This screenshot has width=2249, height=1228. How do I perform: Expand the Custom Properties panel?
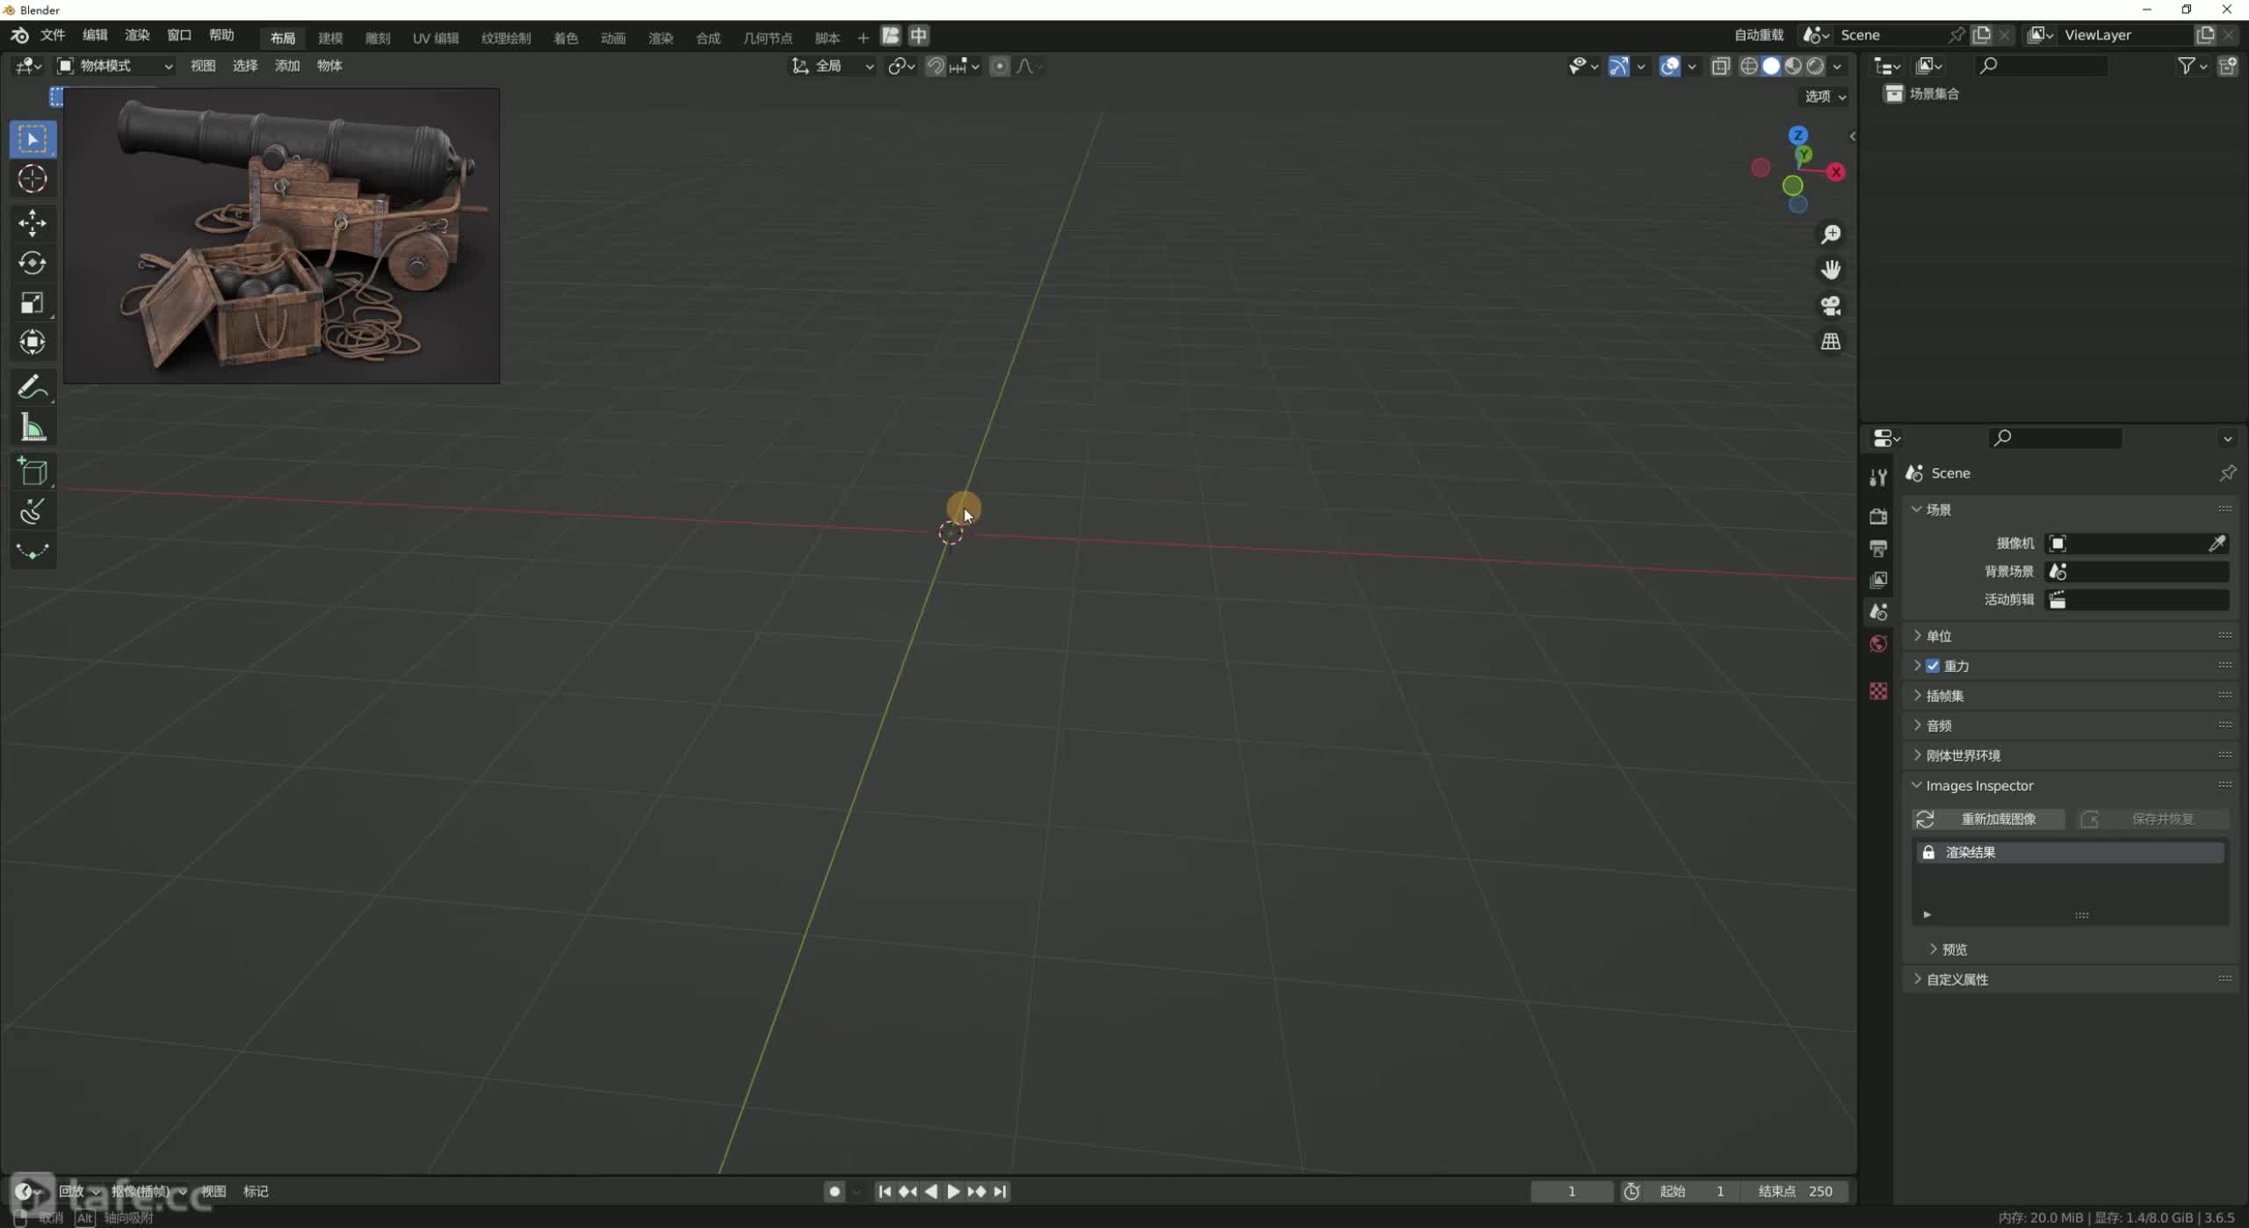tap(2072, 979)
